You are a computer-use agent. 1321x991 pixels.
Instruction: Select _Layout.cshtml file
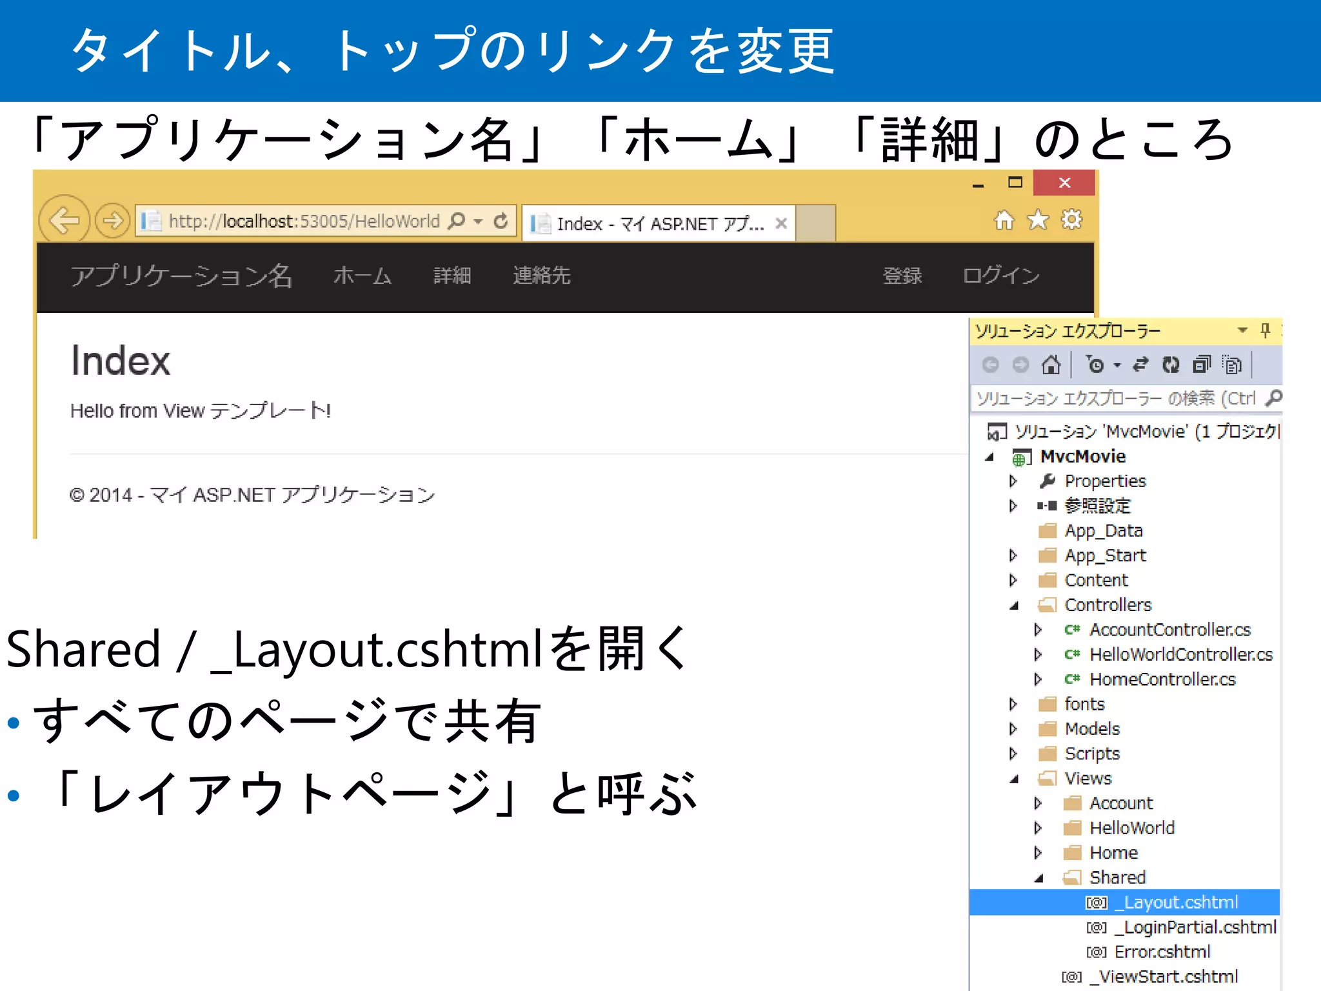[1124, 902]
